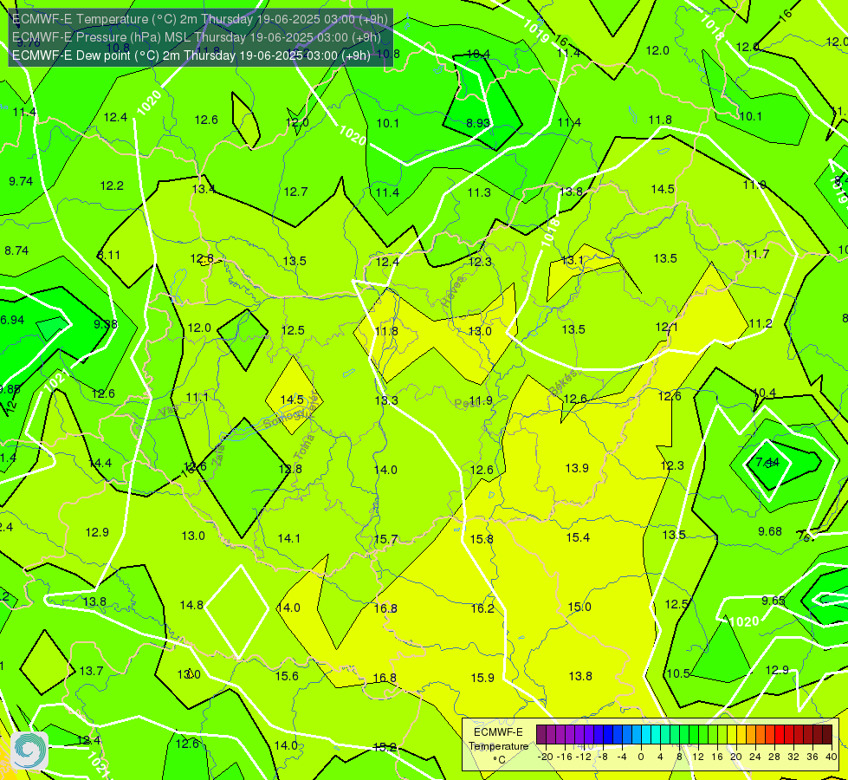Click the 15.8 dew point value
Screen dimensions: 848x780
482,540
